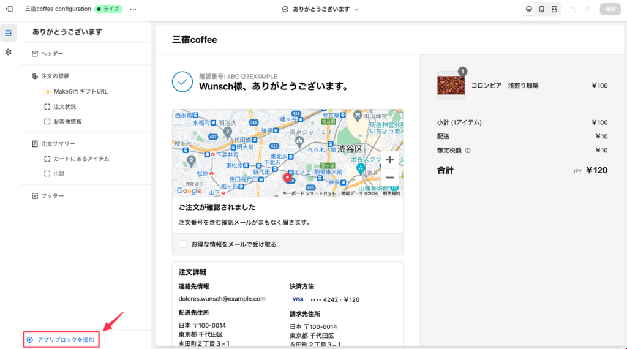
Task: Select the MakeGift ギフトURL block
Action: (80, 91)
